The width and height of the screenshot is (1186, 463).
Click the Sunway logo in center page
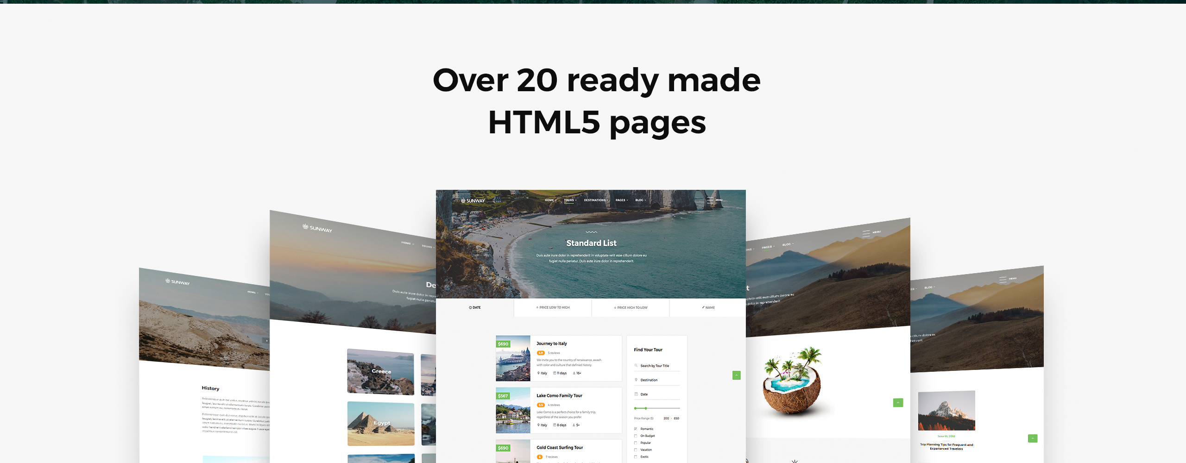pos(473,200)
